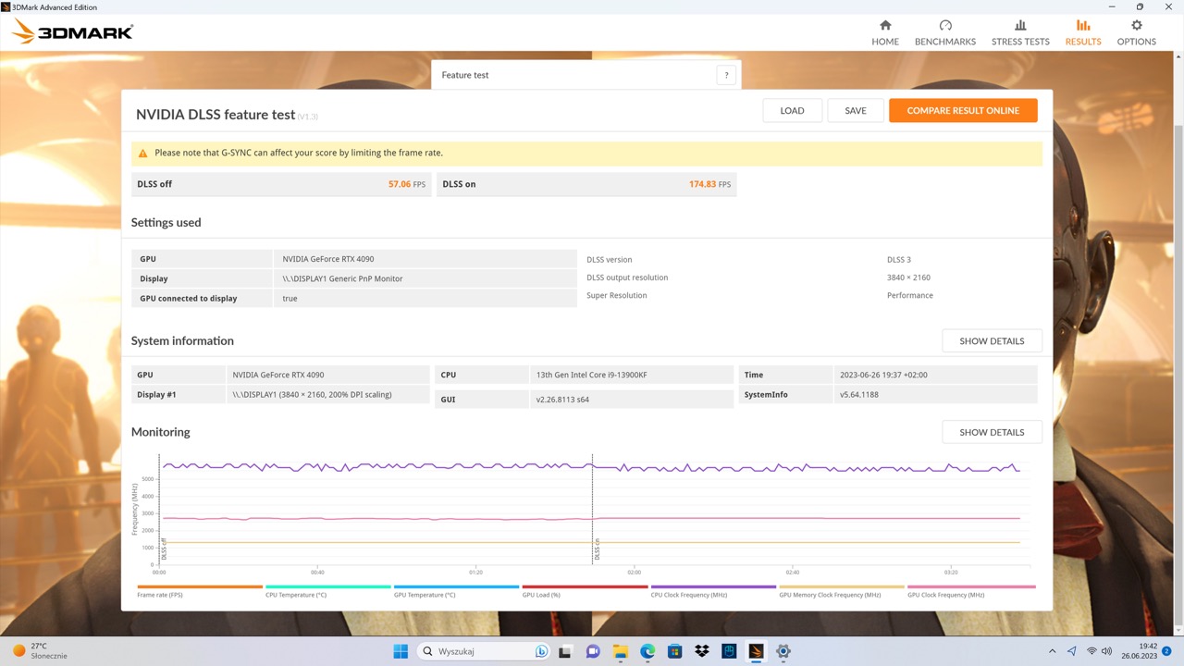This screenshot has width=1184, height=666.
Task: Click the LOAD button
Action: click(x=793, y=111)
